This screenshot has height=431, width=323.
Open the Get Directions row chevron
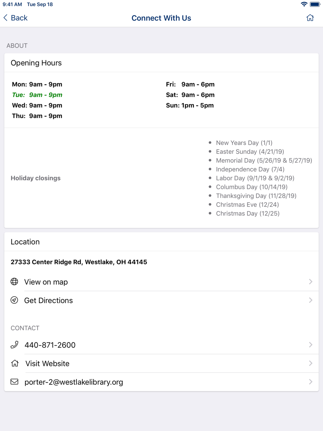click(310, 300)
